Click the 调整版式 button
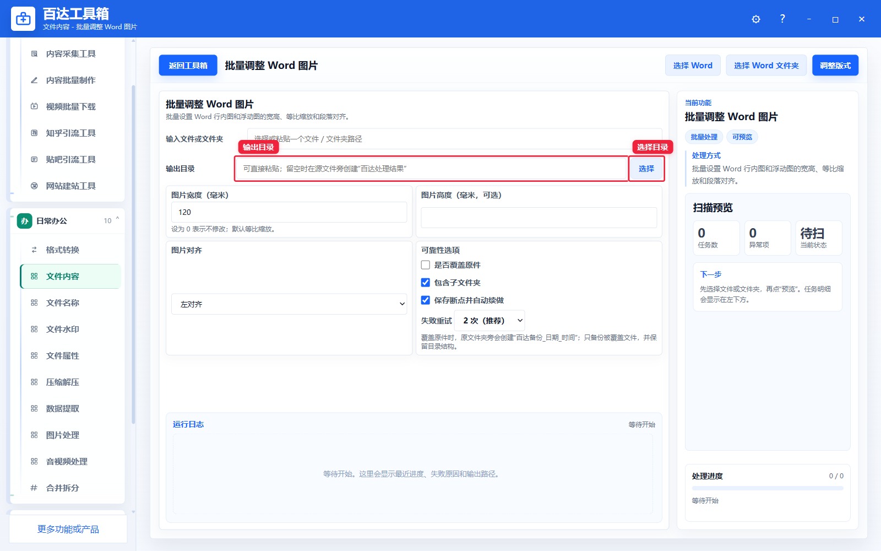 (x=835, y=66)
